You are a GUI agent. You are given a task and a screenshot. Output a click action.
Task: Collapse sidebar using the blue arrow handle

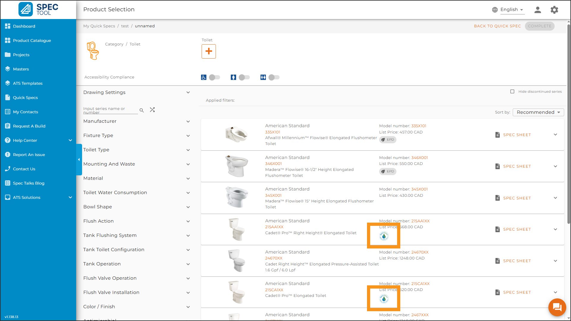click(79, 160)
